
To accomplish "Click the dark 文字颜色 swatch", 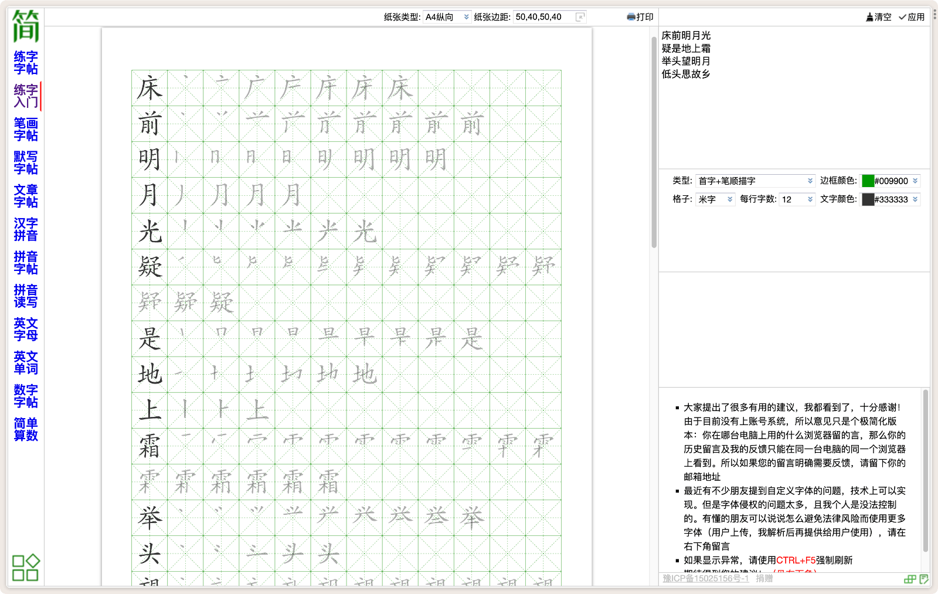I will 868,199.
